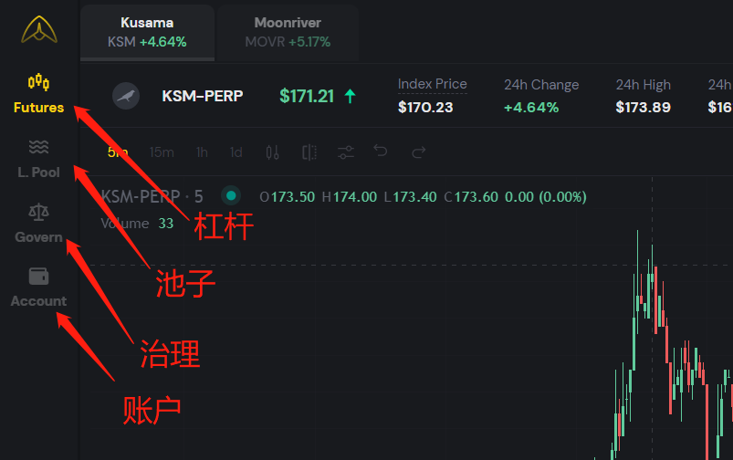Open chart settings sliders icon

coord(346,152)
